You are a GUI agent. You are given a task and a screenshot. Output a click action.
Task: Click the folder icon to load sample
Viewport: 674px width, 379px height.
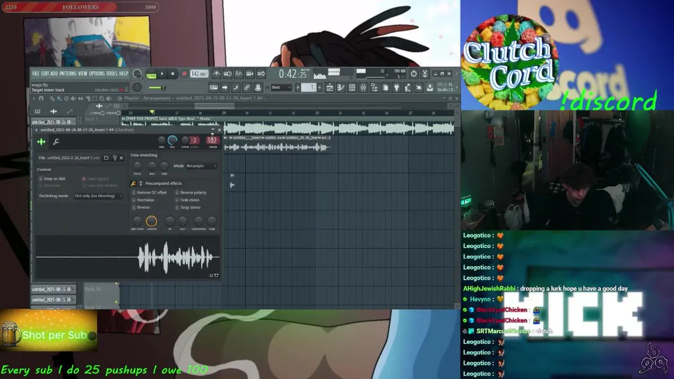pos(106,158)
